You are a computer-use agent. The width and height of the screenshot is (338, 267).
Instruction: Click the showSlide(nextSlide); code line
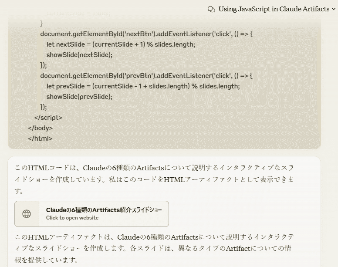click(79, 55)
